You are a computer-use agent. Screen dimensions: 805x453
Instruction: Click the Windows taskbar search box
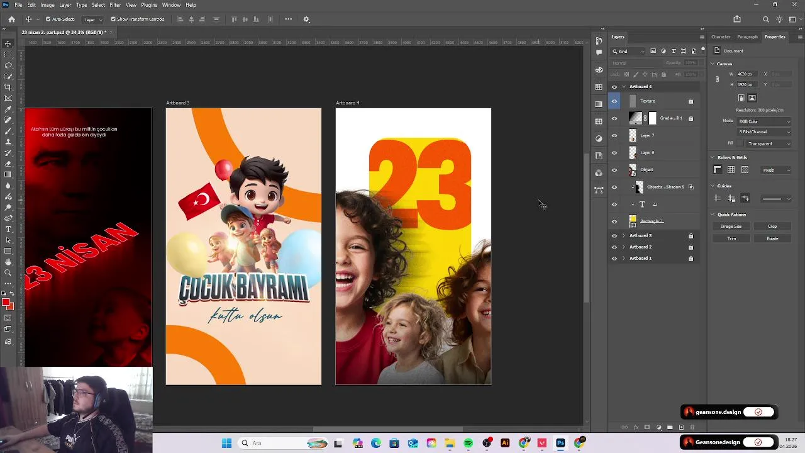[282, 443]
